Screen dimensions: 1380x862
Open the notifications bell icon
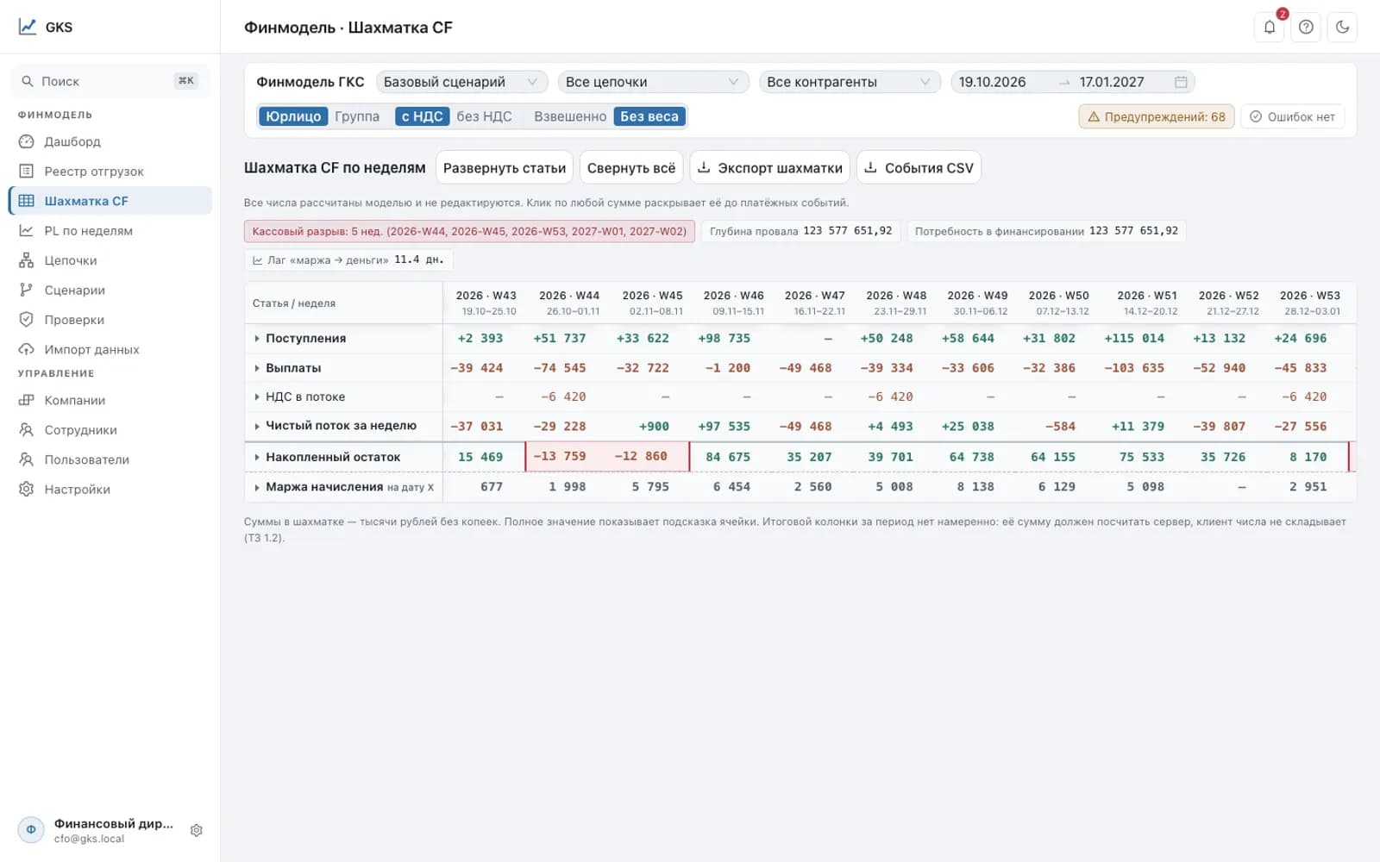1269,27
